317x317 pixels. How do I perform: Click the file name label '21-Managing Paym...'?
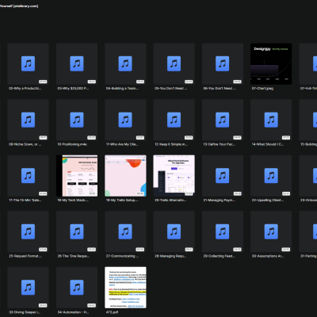[x=219, y=201]
